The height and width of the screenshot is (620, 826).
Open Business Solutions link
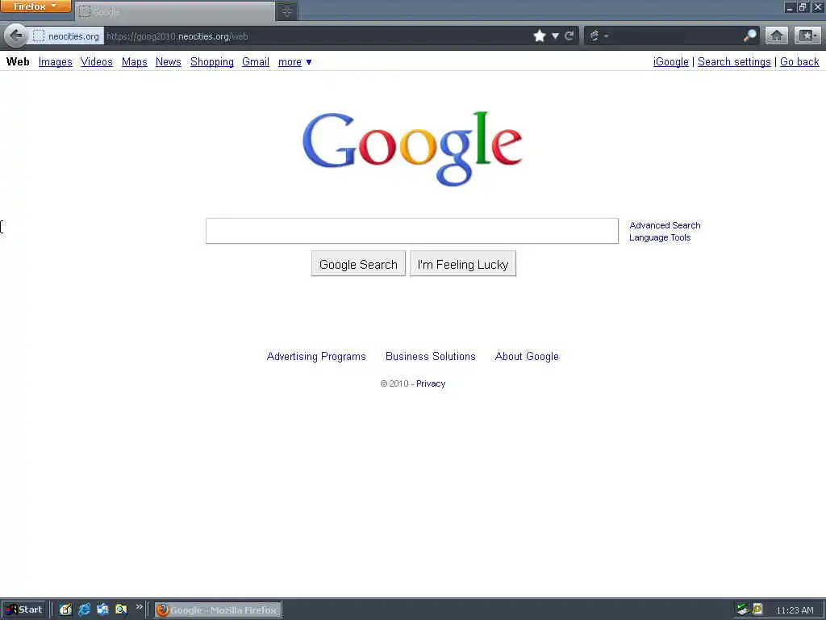[431, 356]
